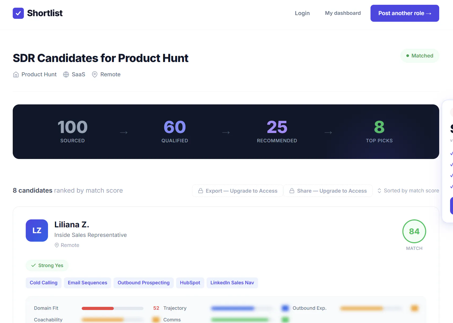The height and width of the screenshot is (323, 453).
Task: Click the arrow between Sourced and Qualified
Action: [124, 132]
